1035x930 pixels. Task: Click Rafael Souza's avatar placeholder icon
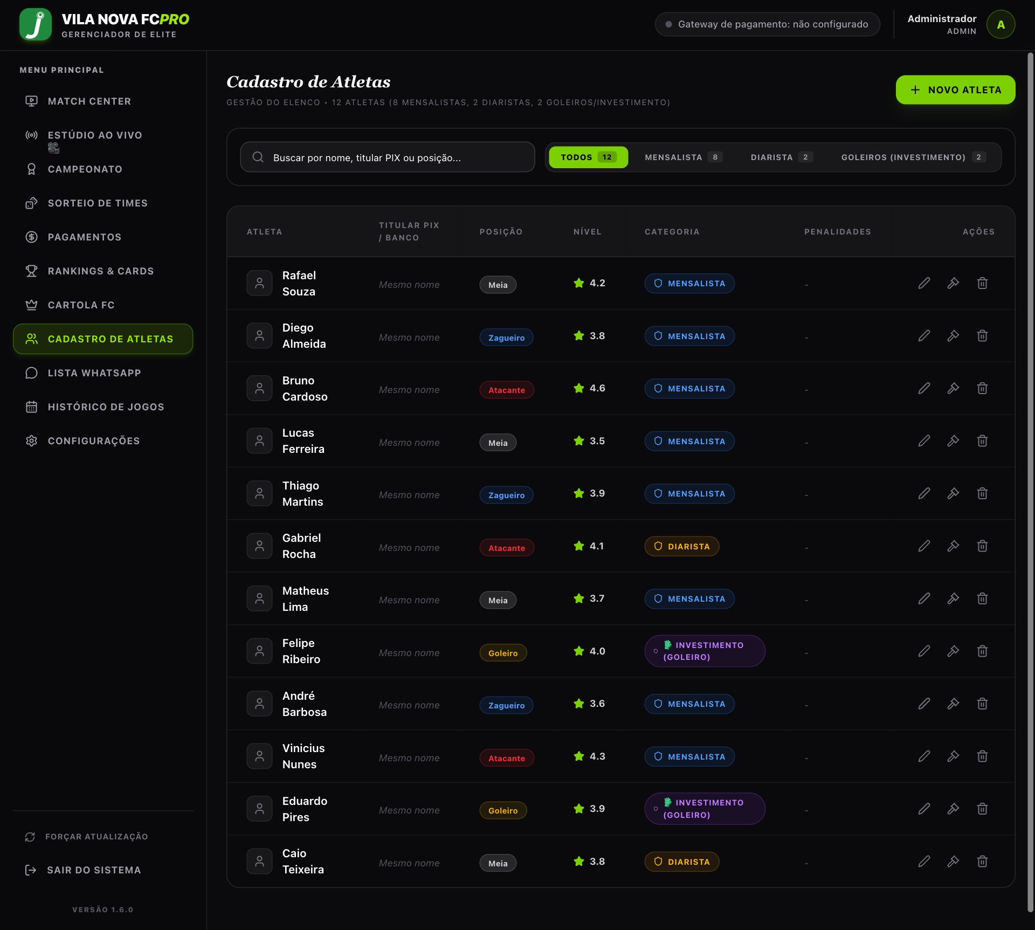(x=259, y=283)
